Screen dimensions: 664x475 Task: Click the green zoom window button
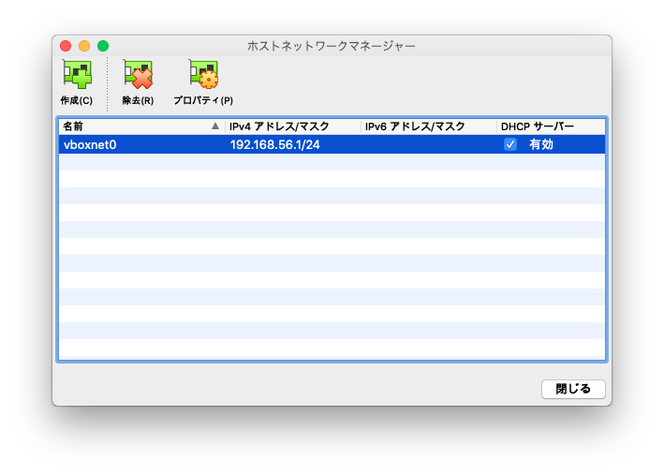[x=103, y=45]
